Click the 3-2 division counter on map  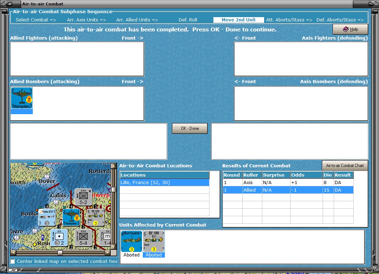59,238
